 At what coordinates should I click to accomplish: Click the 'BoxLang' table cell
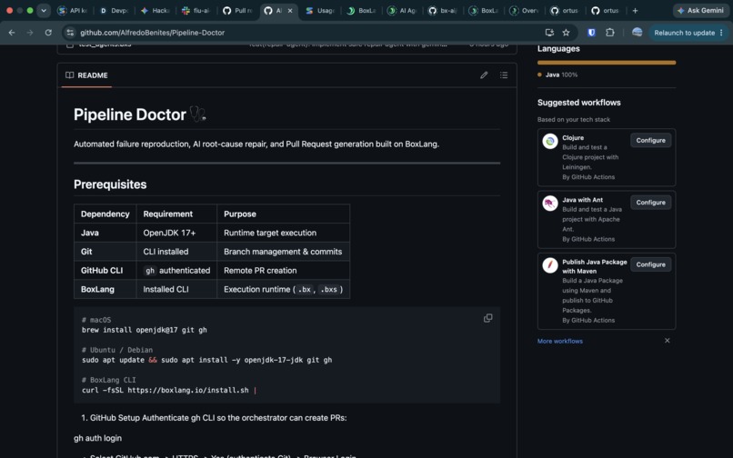click(105, 289)
